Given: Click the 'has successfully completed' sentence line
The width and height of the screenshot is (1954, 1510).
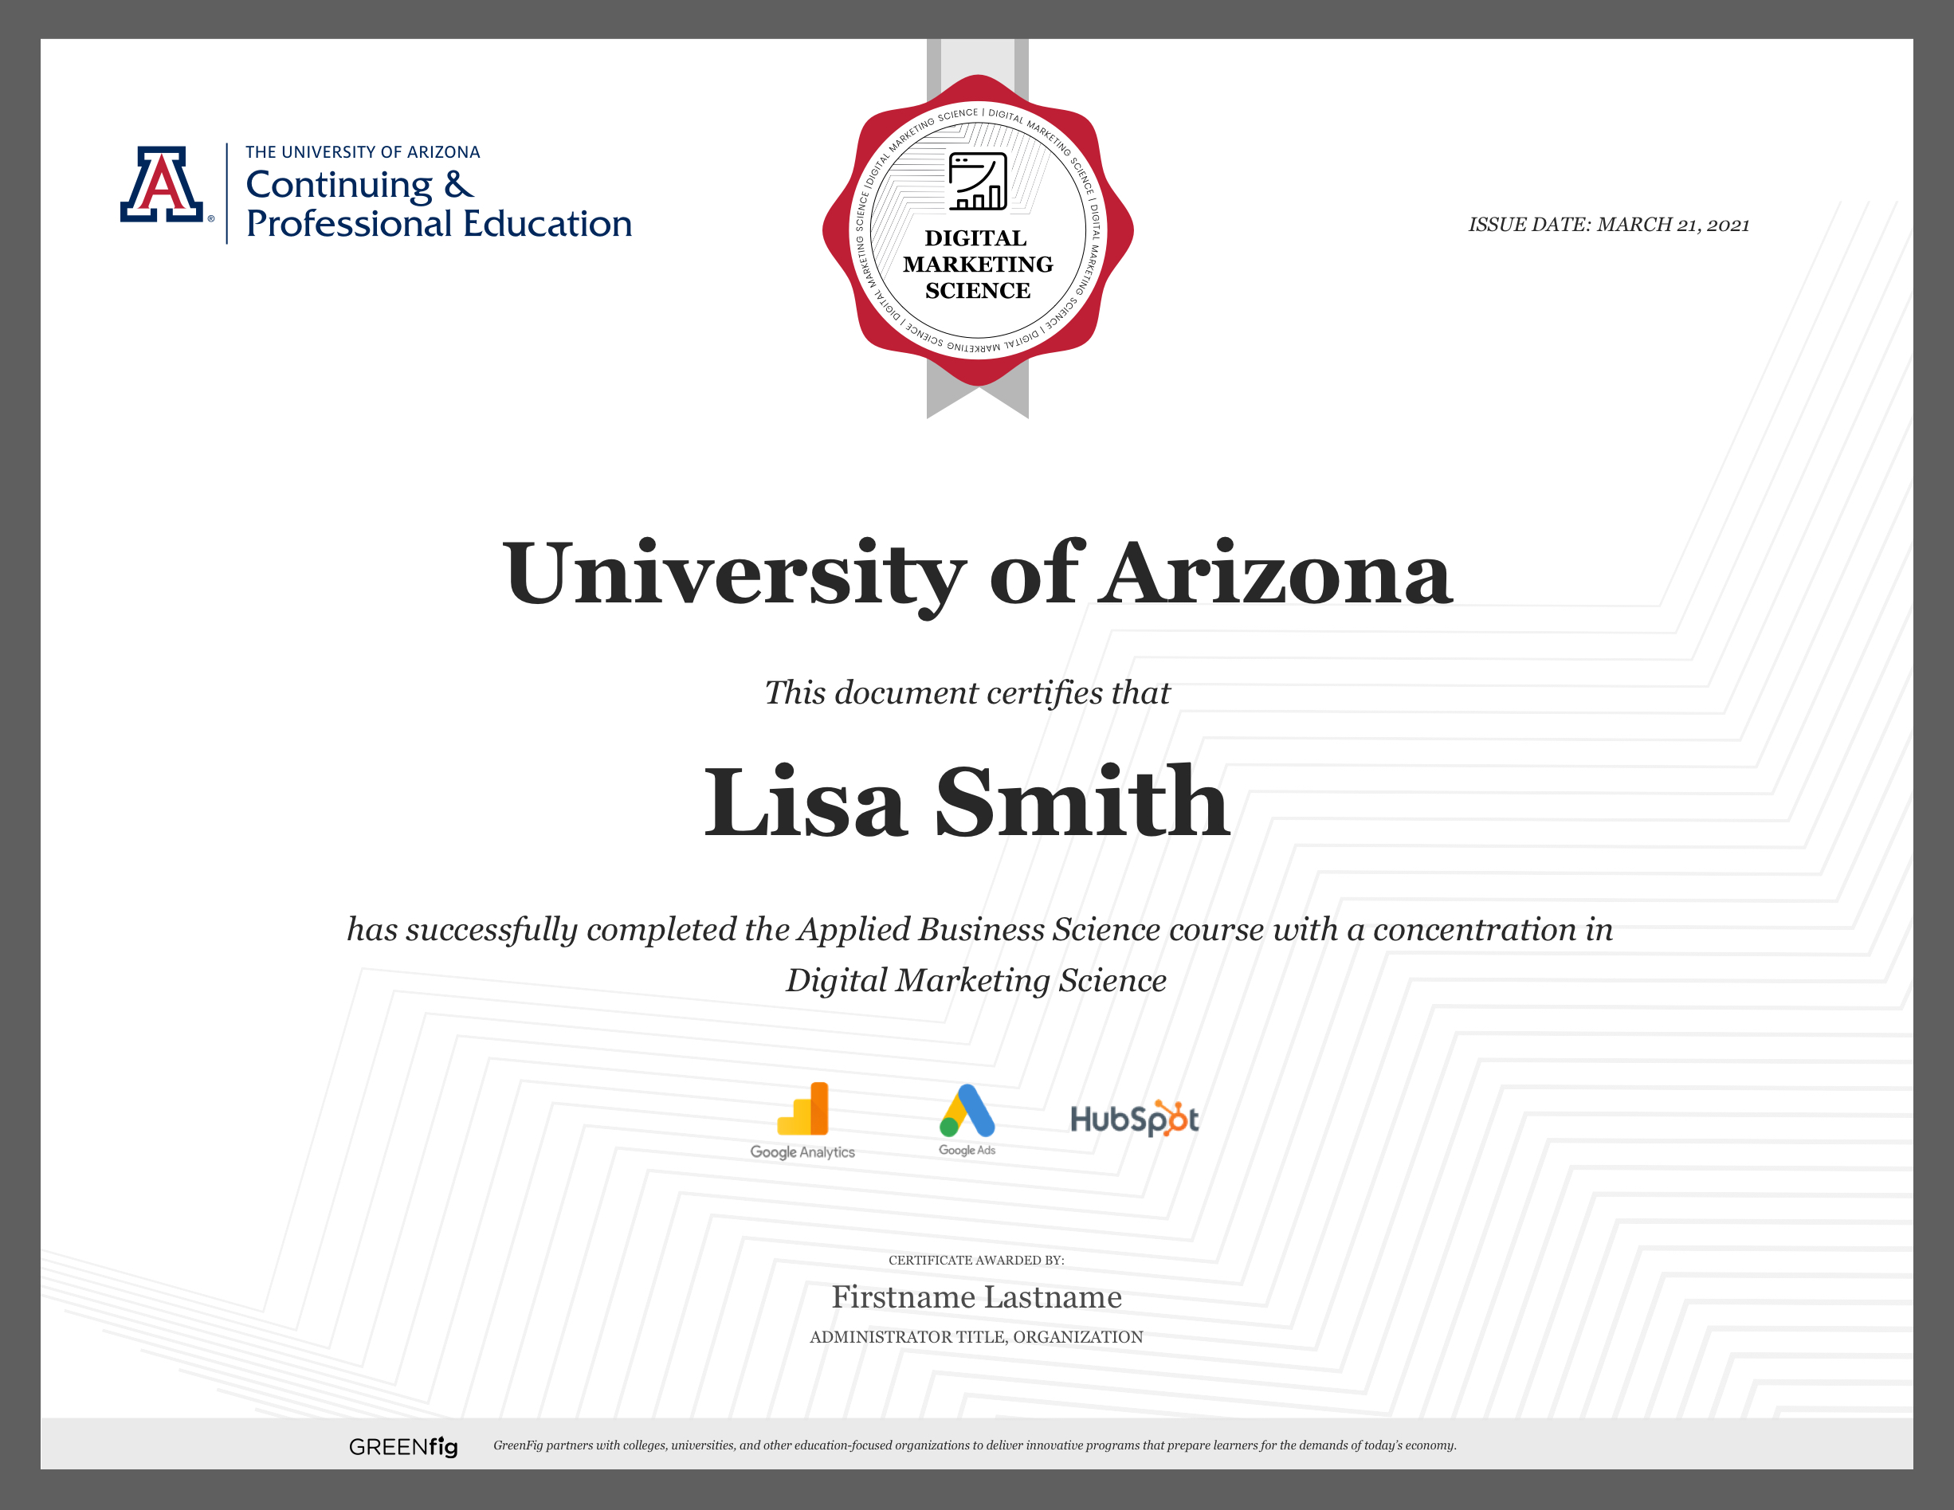Looking at the screenshot, I should pos(979,931).
